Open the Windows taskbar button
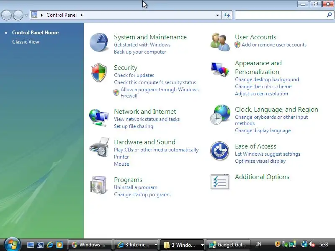The height and width of the screenshot is (251, 335). click(x=90, y=245)
